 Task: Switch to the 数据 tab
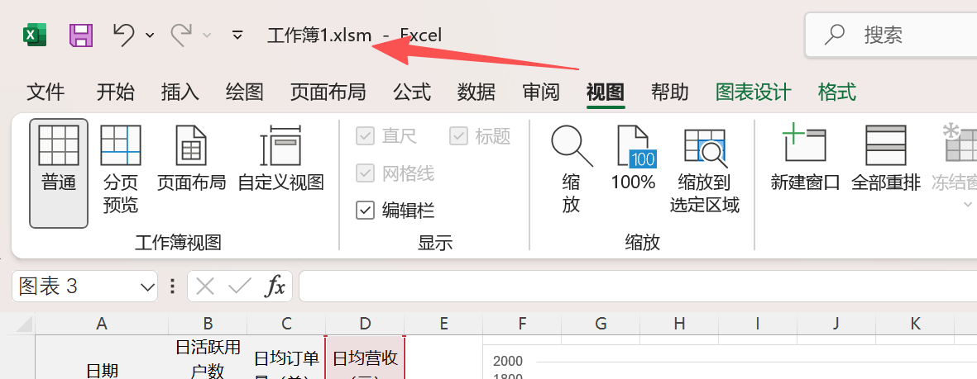(x=476, y=92)
